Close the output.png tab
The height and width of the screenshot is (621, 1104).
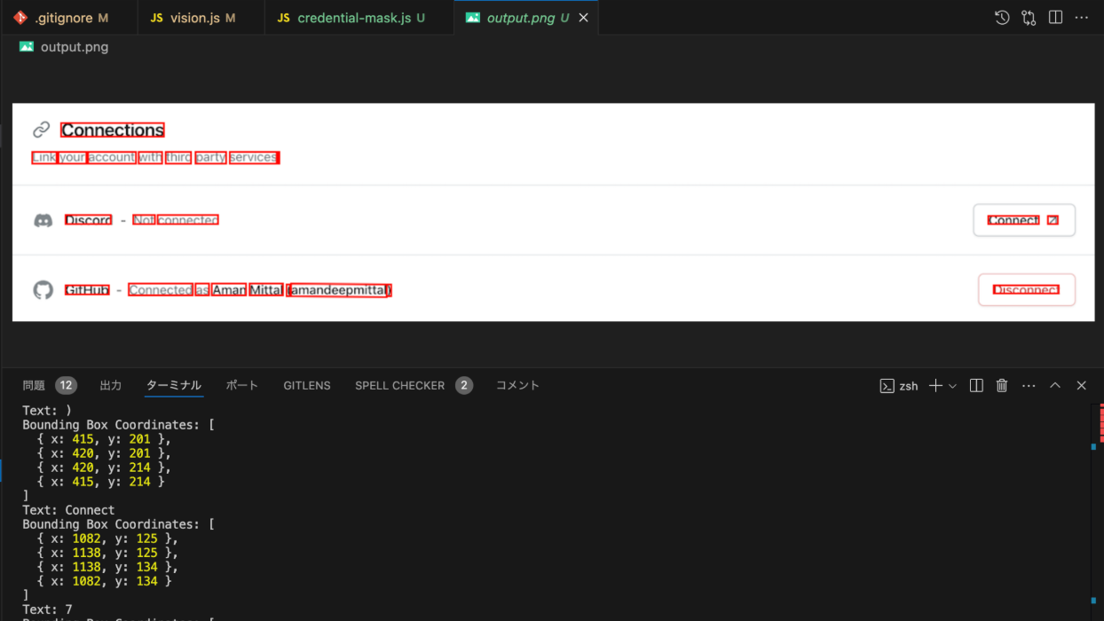(x=583, y=18)
